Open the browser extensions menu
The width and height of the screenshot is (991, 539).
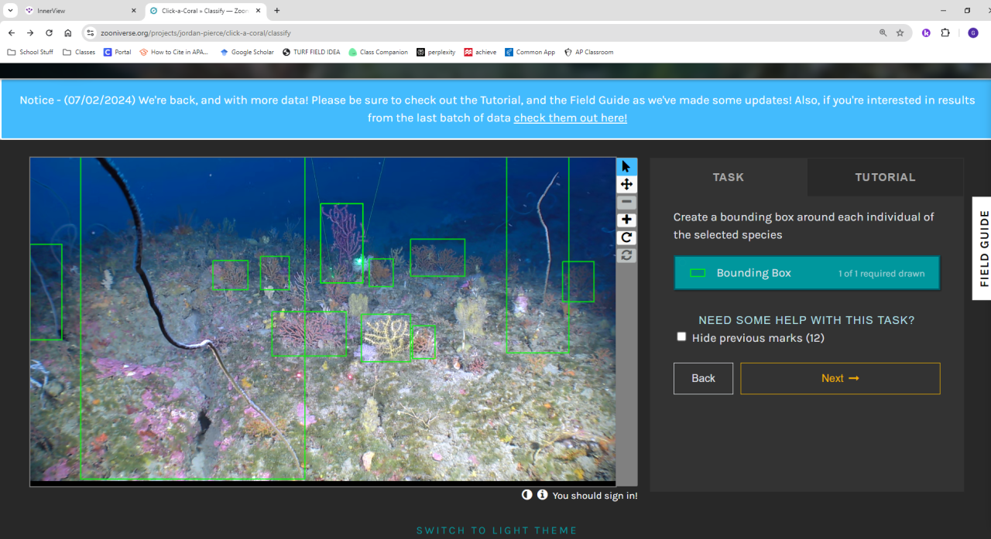coord(945,33)
